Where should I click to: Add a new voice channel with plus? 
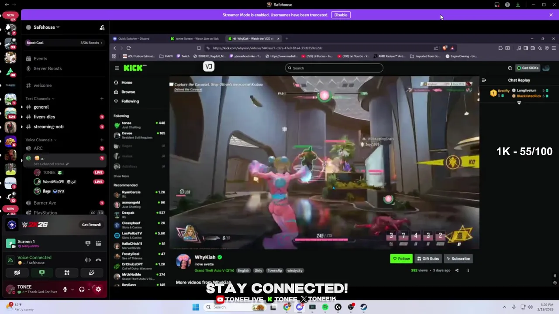pyautogui.click(x=102, y=140)
